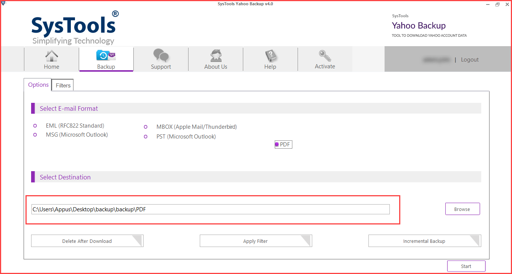Click the Browse button

(x=463, y=209)
